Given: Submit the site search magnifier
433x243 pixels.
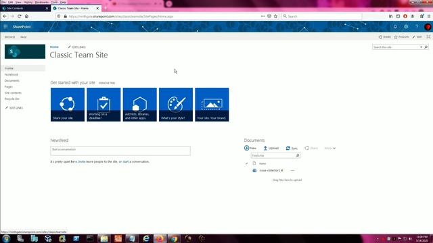Looking at the screenshot, I should (426, 47).
